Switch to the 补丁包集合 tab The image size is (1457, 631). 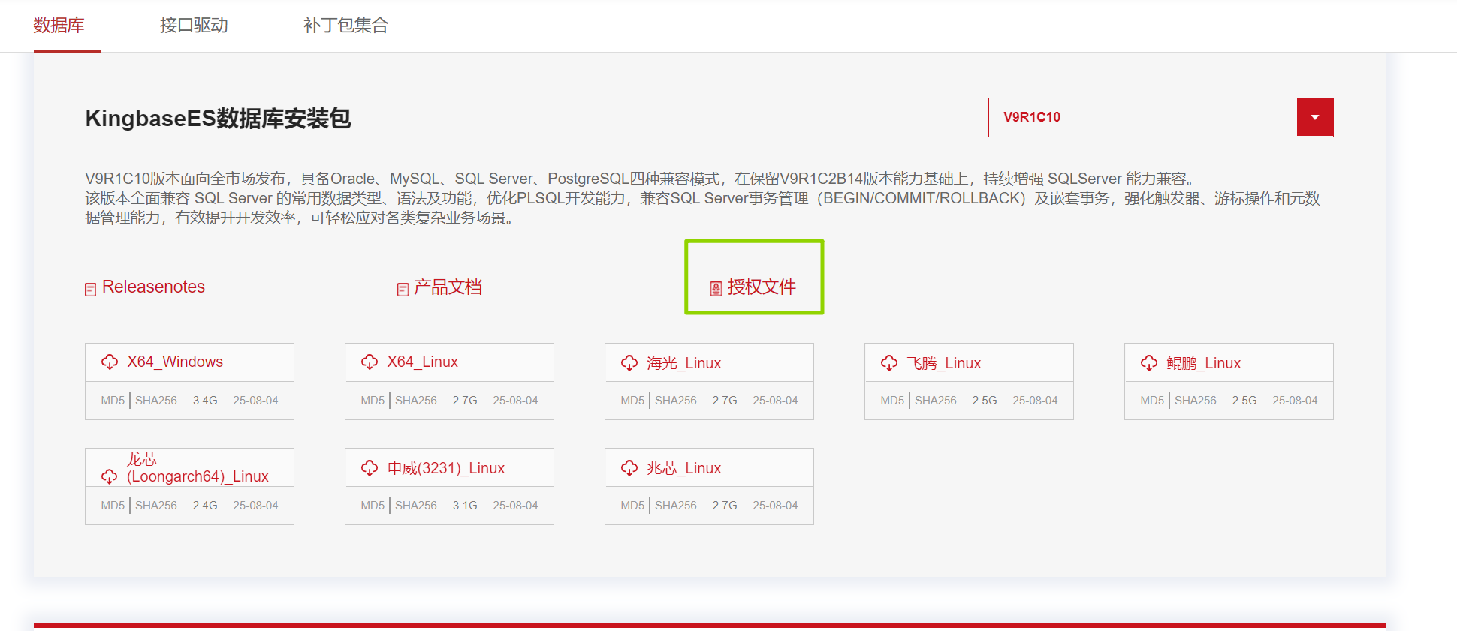pyautogui.click(x=345, y=26)
